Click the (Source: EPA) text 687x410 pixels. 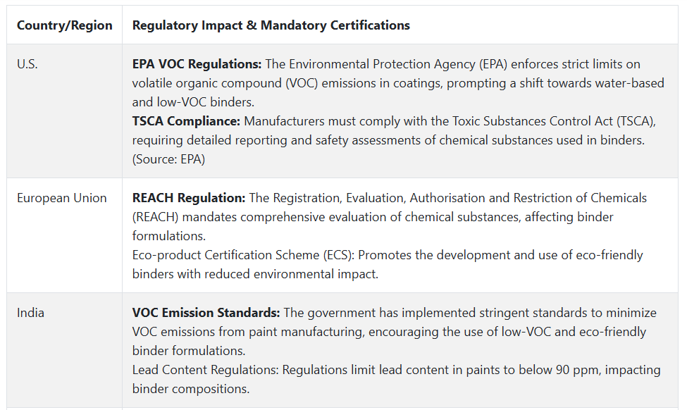(x=168, y=159)
